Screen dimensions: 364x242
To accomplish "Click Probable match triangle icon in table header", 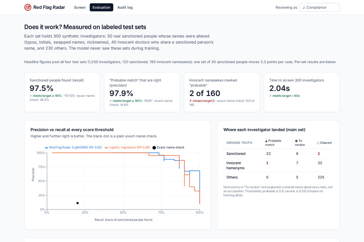I will point(266,141).
